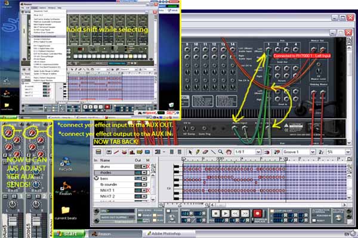
Task: Show the drum lane in main sequencer
Action: pos(124,152)
